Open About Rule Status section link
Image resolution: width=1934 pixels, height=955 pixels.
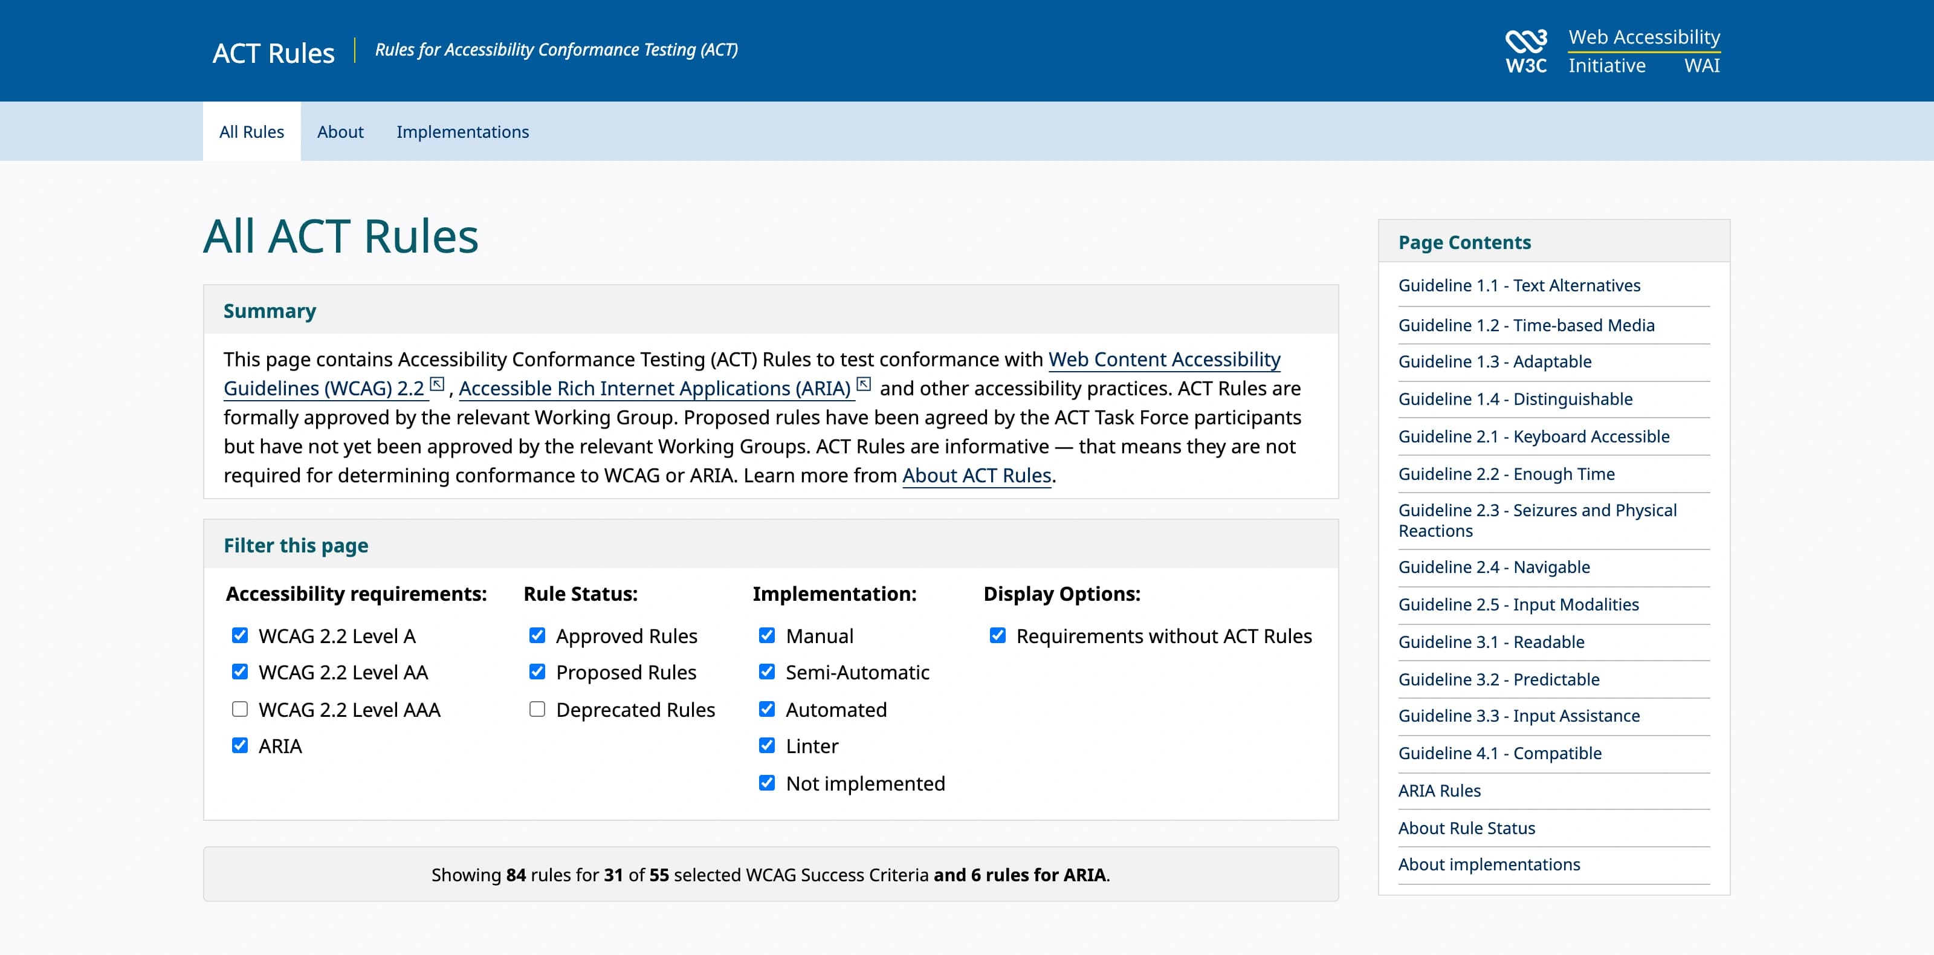(x=1466, y=828)
